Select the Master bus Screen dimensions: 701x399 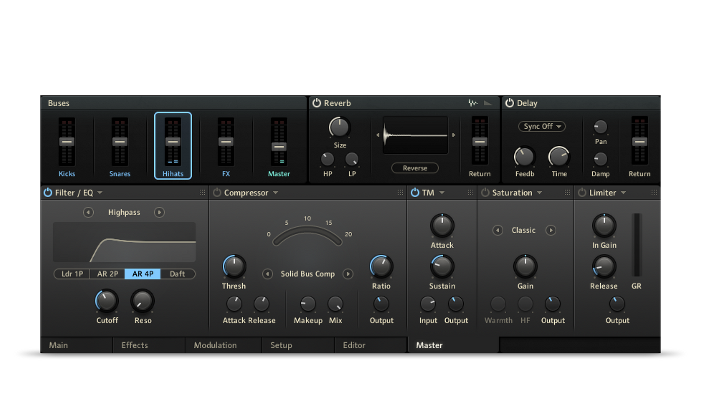pyautogui.click(x=279, y=145)
